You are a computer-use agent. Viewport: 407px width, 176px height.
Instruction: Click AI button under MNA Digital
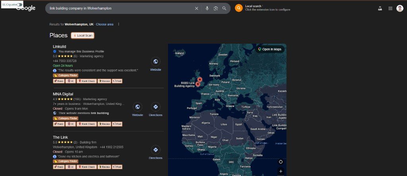tap(71, 124)
